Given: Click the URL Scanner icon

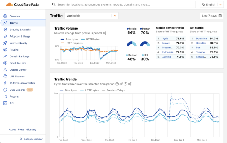Looking at the screenshot, I should [5, 77].
